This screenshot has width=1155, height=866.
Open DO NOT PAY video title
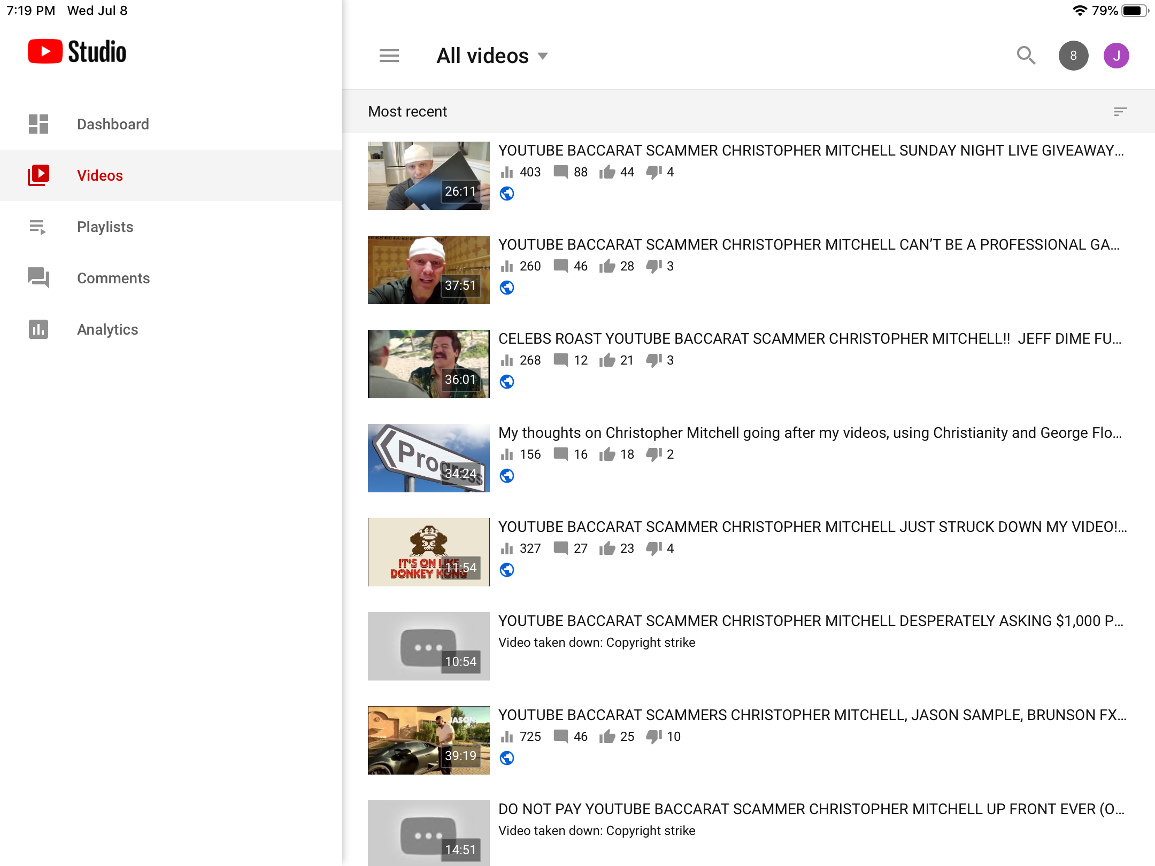point(812,809)
